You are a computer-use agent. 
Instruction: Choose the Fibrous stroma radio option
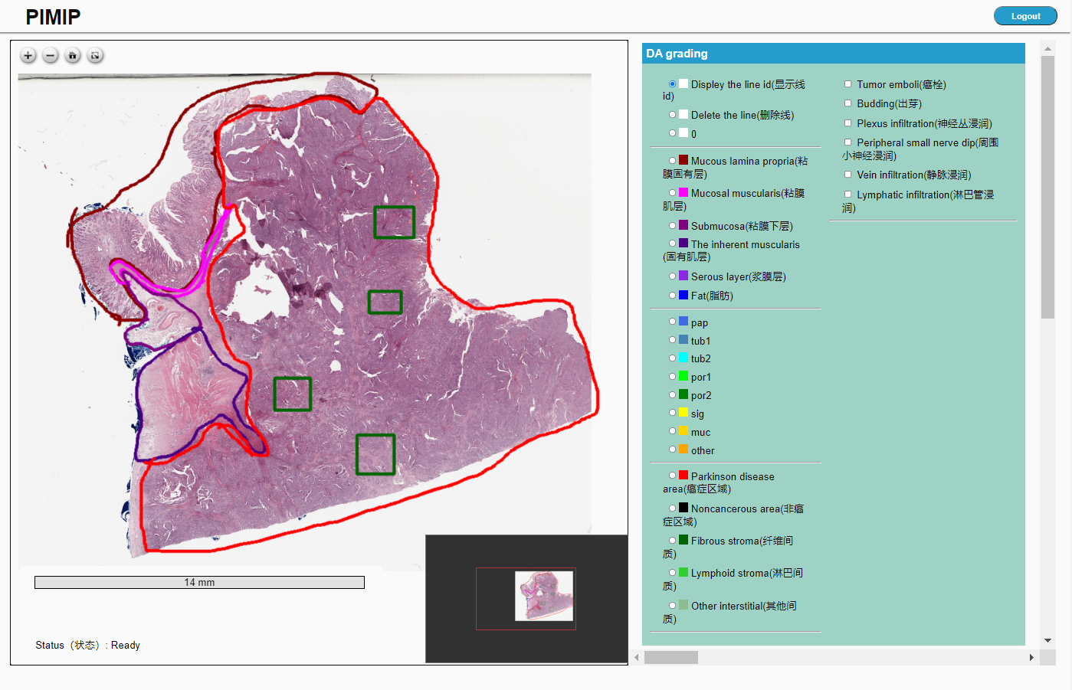672,540
